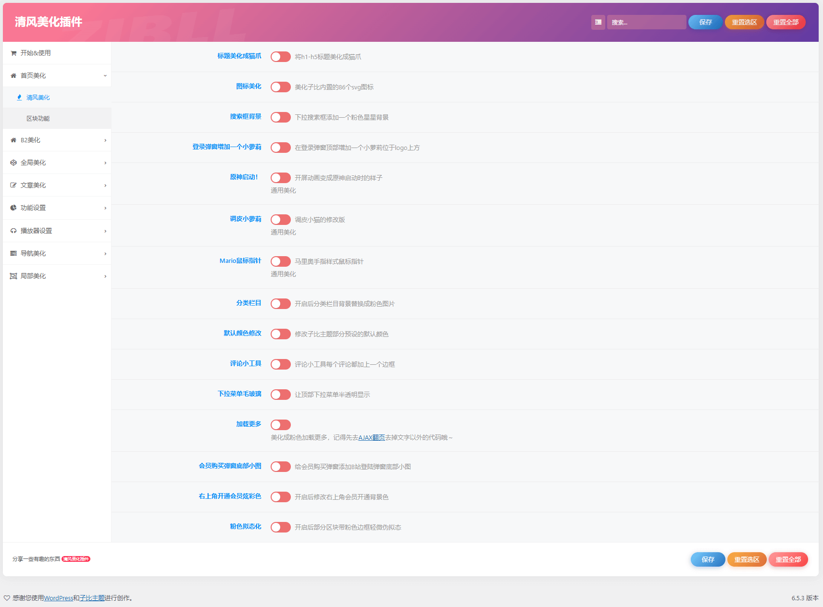Viewport: 823px width, 607px height.
Task: Click the cart icon next to 开始&使用
Action: tap(13, 53)
